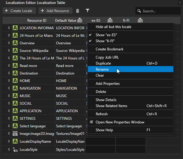
Task: Choose Duplicate in the context menu
Action: tap(103, 63)
